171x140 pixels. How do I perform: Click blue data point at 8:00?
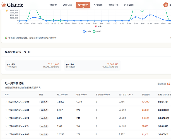coord(136,17)
